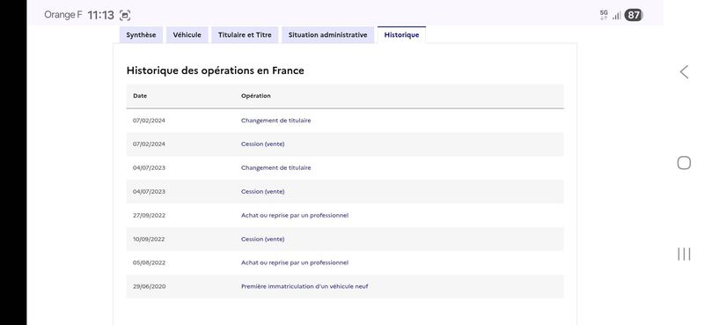Click the date 10/09/2022

(x=149, y=240)
